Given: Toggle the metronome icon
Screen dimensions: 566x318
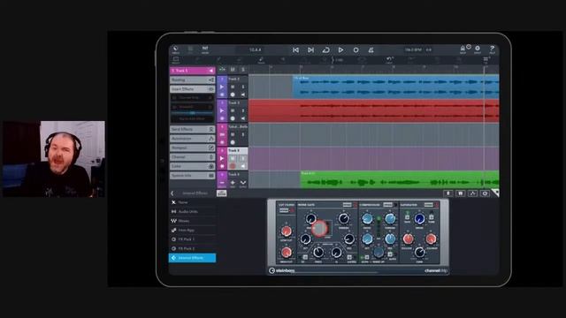Looking at the screenshot, I should 371,50.
